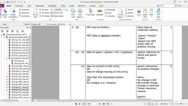Open the 106.80% zoom level dropdown

coord(64,10)
